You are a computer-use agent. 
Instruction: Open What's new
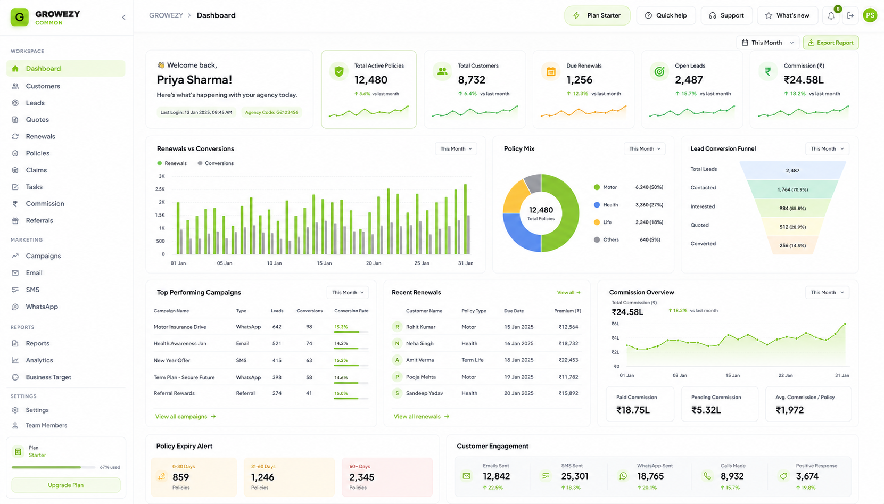pos(787,16)
